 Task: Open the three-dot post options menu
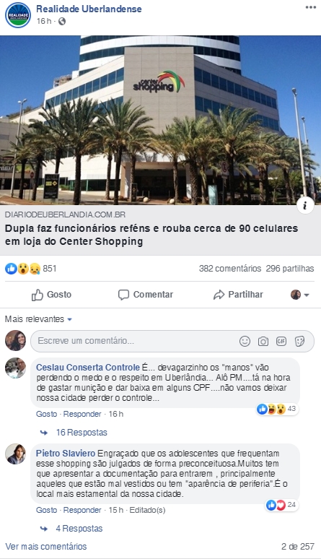311,7
